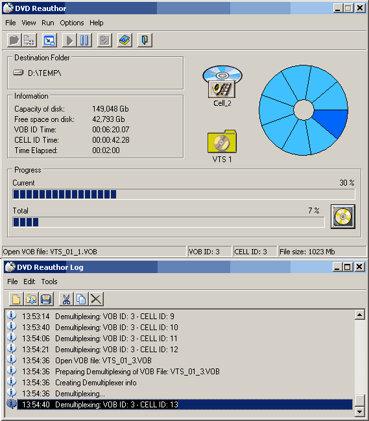Screen dimensions: 369x421
Task: Click the disc button beside Total progress
Action: pos(343,217)
